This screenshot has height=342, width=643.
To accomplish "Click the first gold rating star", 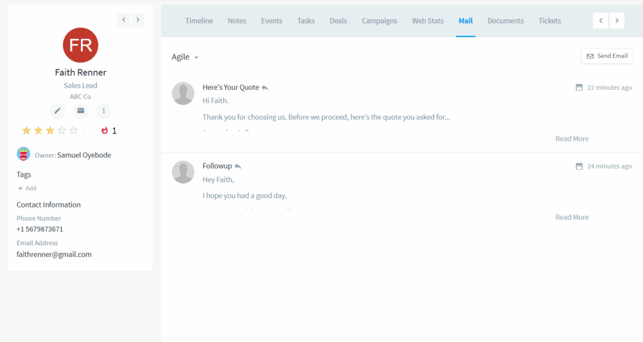I will (26, 131).
